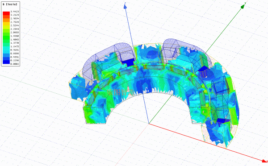268x166 pixels.
Task: Click the B [tesla] legend title
Action: (x=10, y=4)
